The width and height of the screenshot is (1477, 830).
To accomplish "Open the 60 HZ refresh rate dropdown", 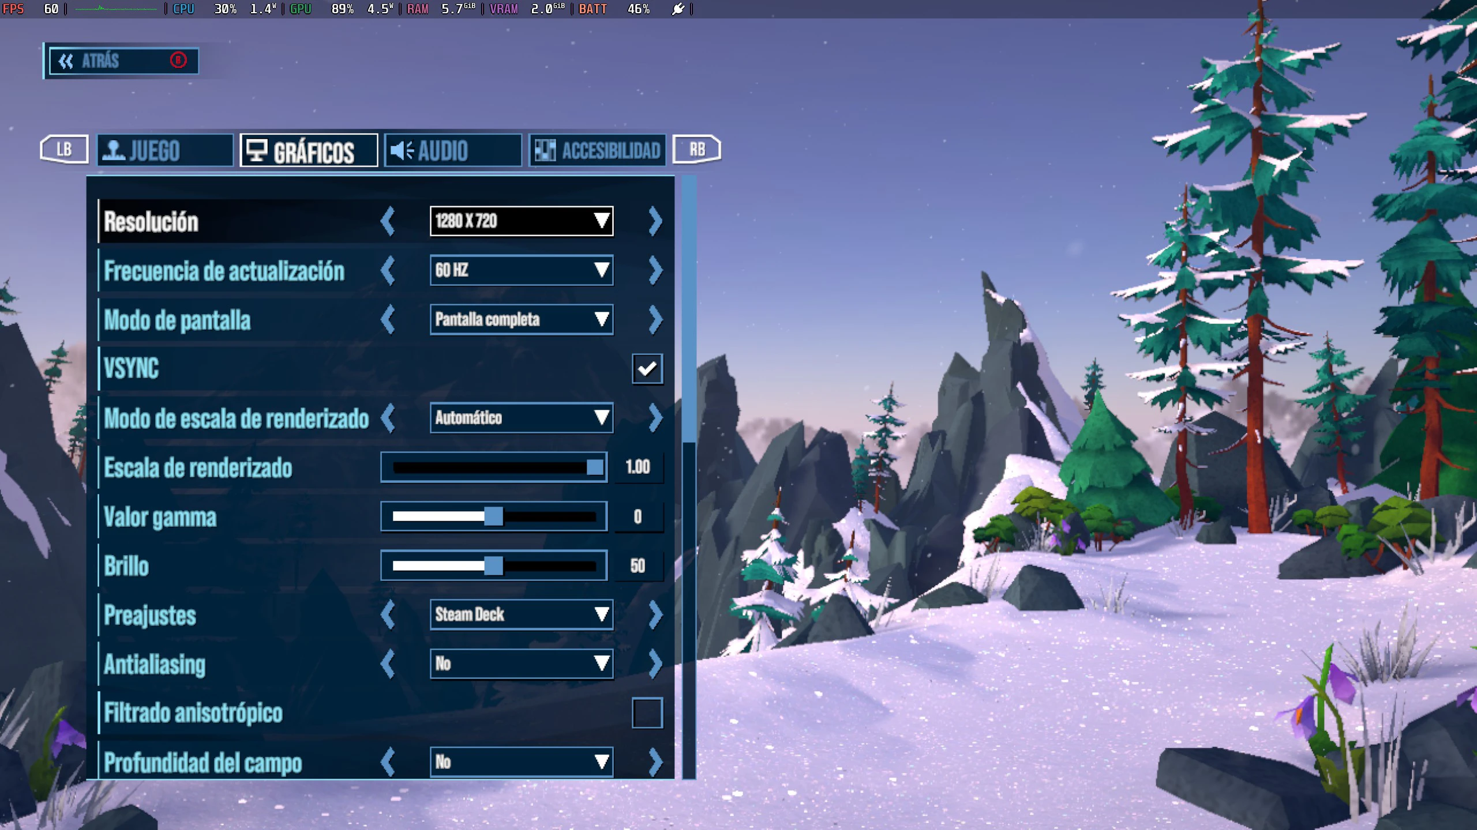I will (522, 270).
